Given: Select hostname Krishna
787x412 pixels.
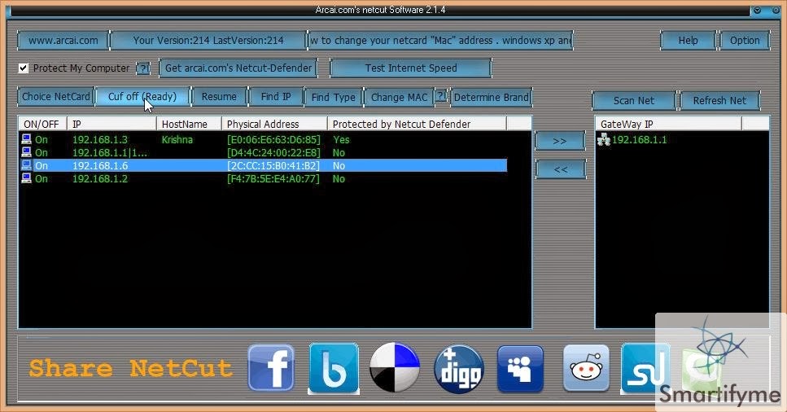Looking at the screenshot, I should (x=177, y=140).
